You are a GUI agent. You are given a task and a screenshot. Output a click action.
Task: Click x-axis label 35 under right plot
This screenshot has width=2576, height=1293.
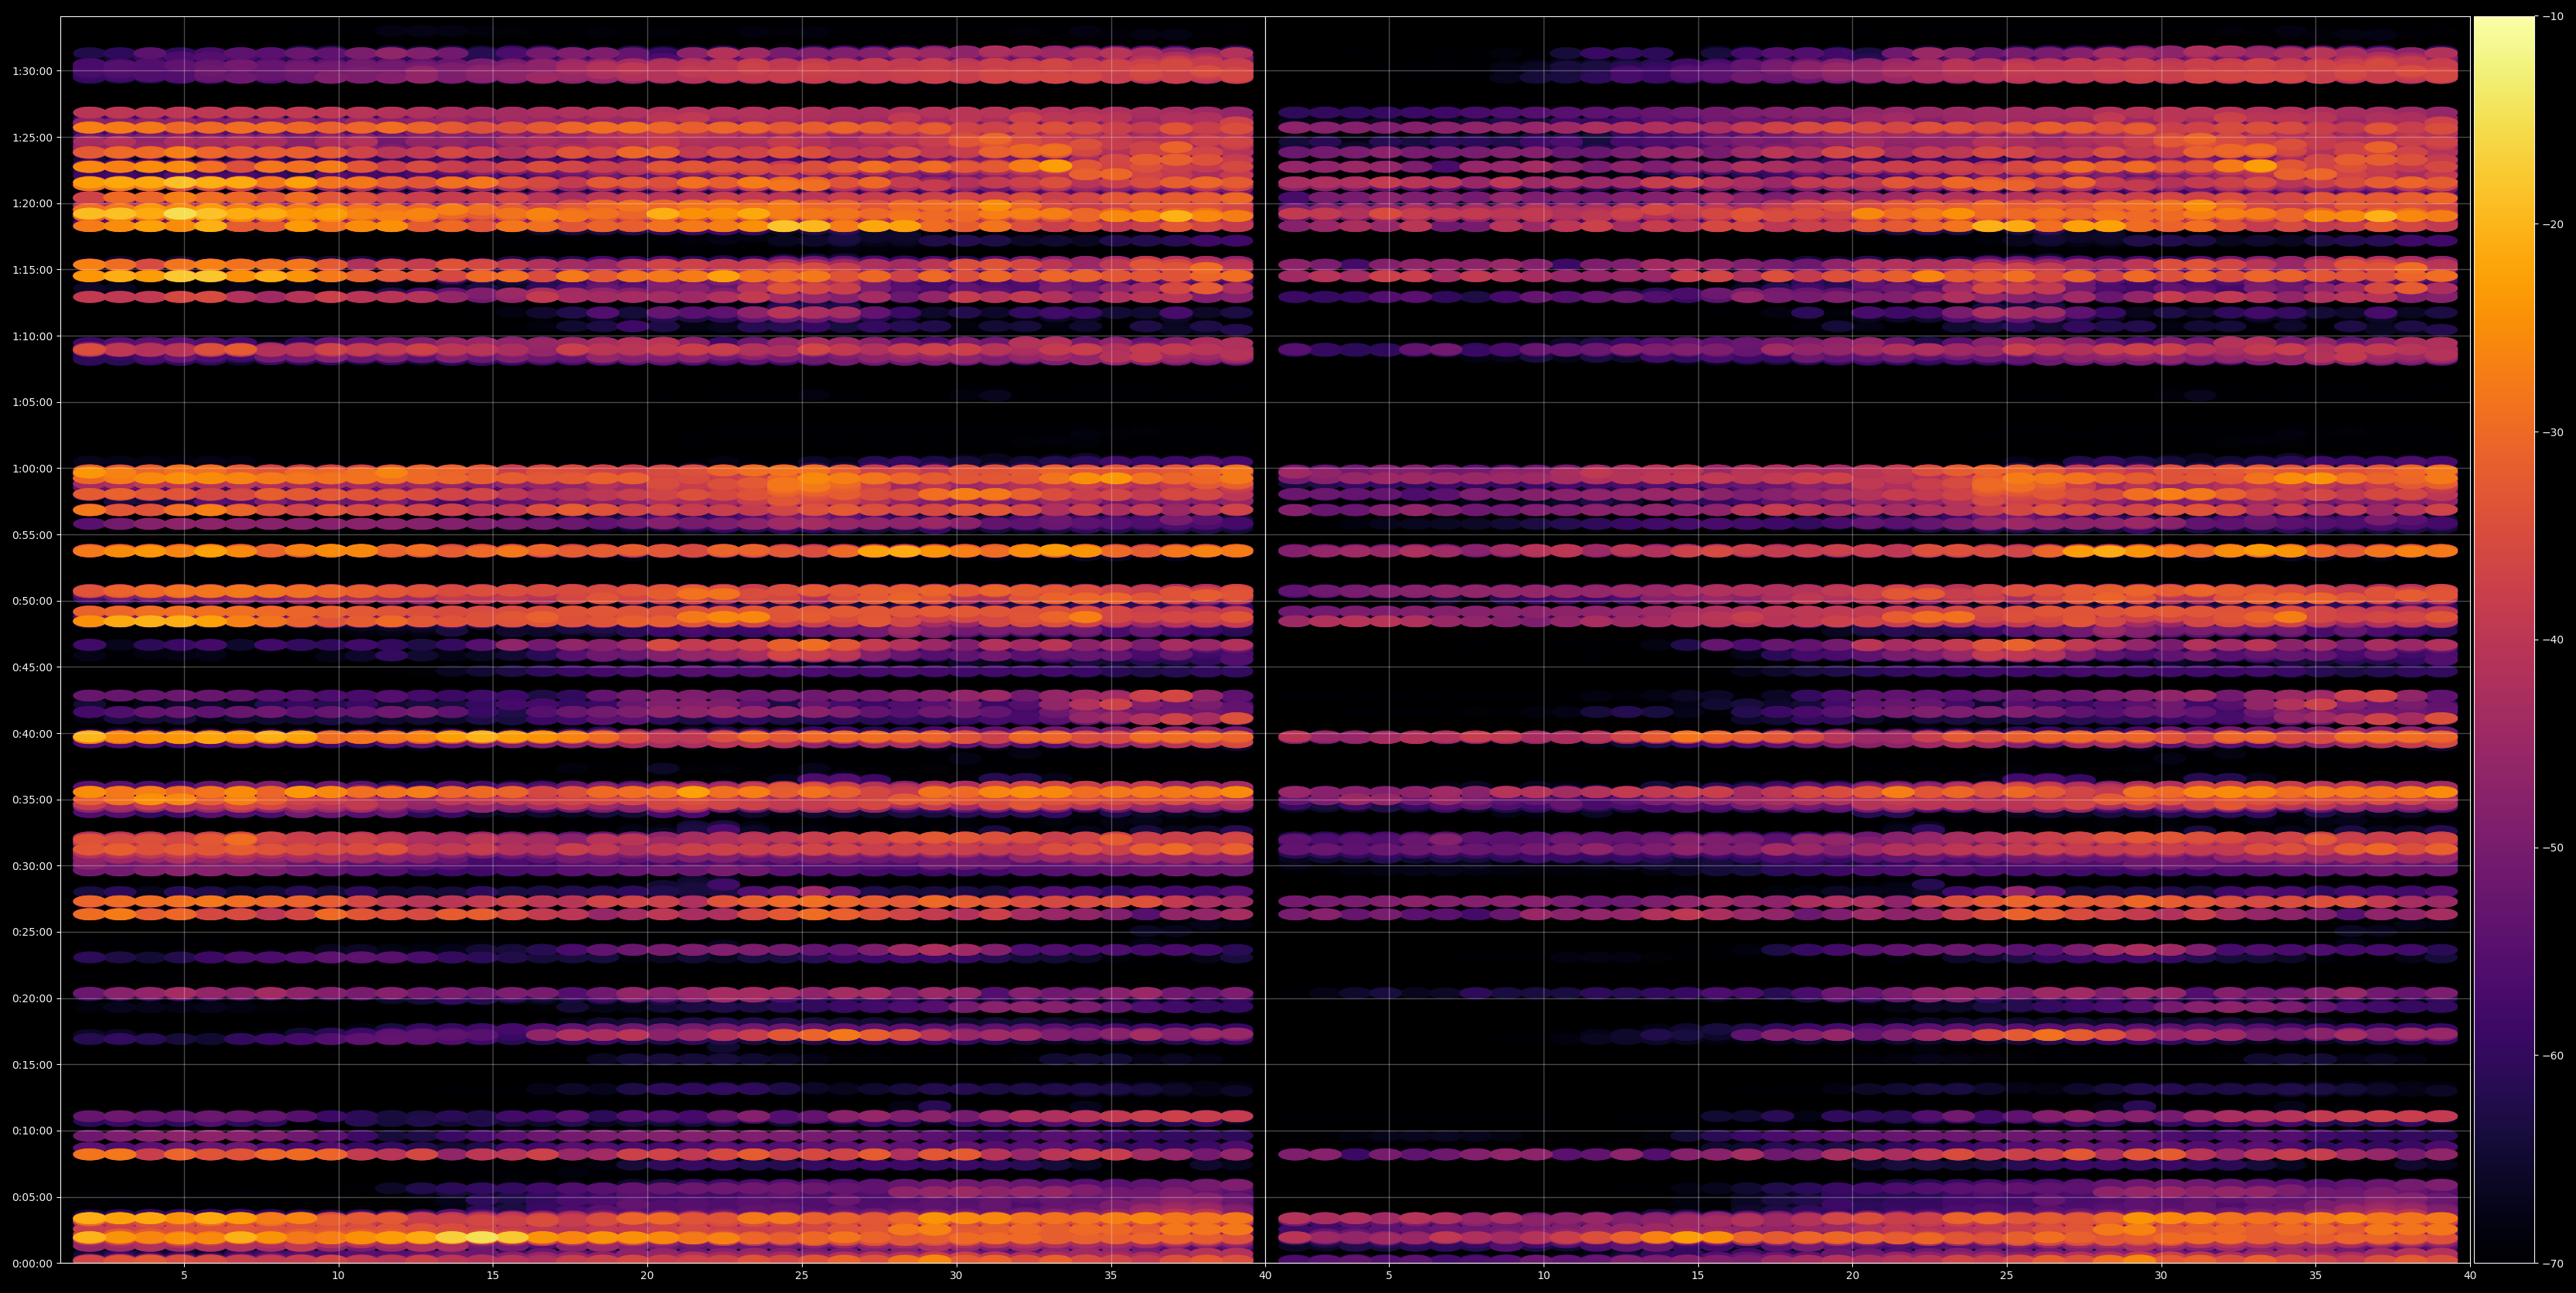click(2316, 1276)
